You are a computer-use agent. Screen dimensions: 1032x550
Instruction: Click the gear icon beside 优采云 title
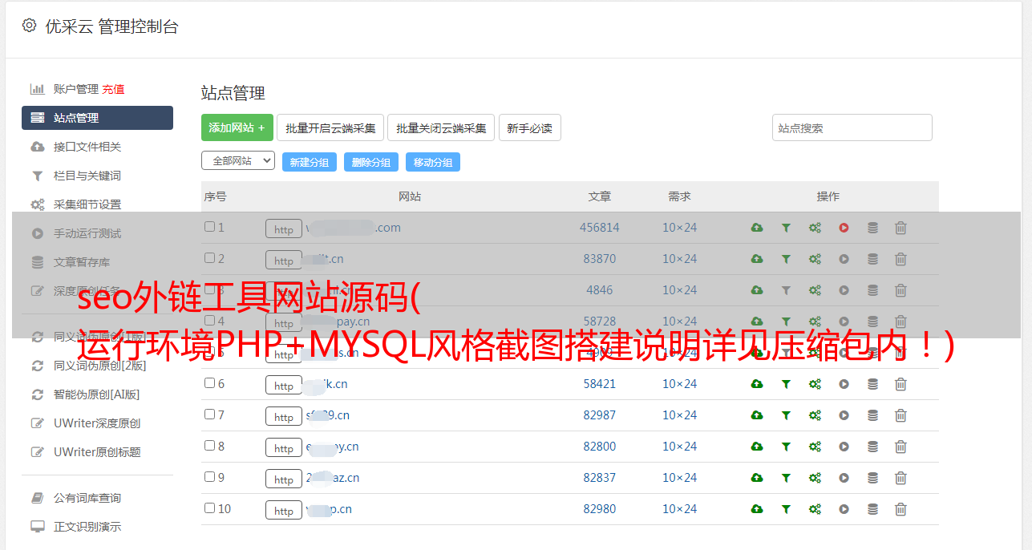tap(30, 26)
